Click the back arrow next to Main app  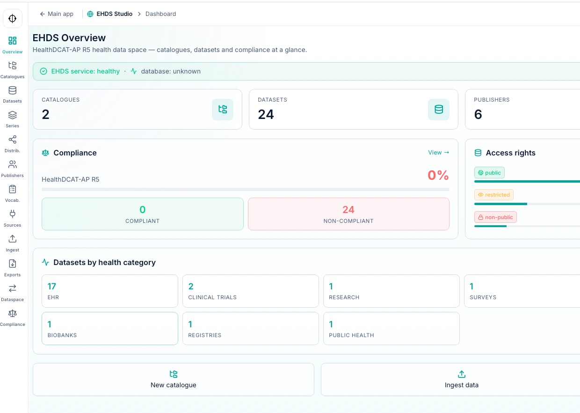click(43, 14)
